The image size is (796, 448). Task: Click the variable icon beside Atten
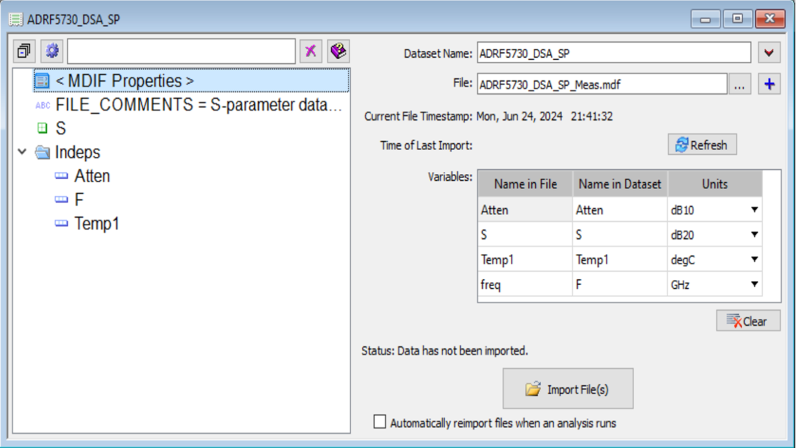(61, 175)
